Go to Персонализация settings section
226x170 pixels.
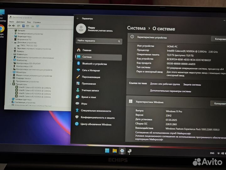click(91, 77)
